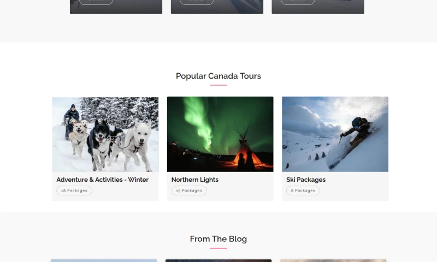Open the dog sledding tour image

105,134
